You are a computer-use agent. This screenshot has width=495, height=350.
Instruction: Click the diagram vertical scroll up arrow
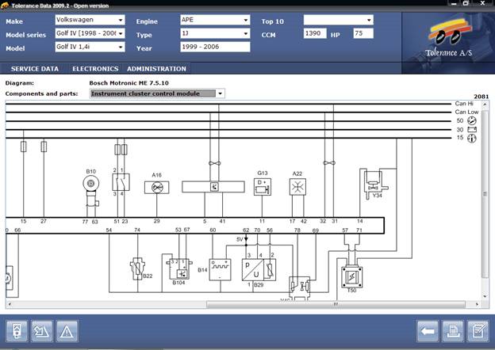(x=485, y=104)
